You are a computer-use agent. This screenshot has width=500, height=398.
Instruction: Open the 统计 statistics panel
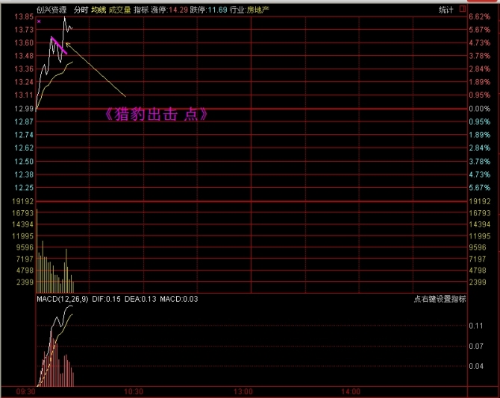[x=446, y=10]
